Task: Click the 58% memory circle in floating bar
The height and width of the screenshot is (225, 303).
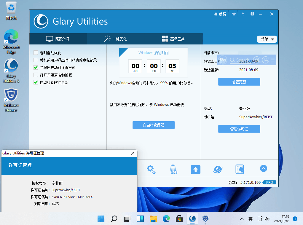Action: click(223, 60)
